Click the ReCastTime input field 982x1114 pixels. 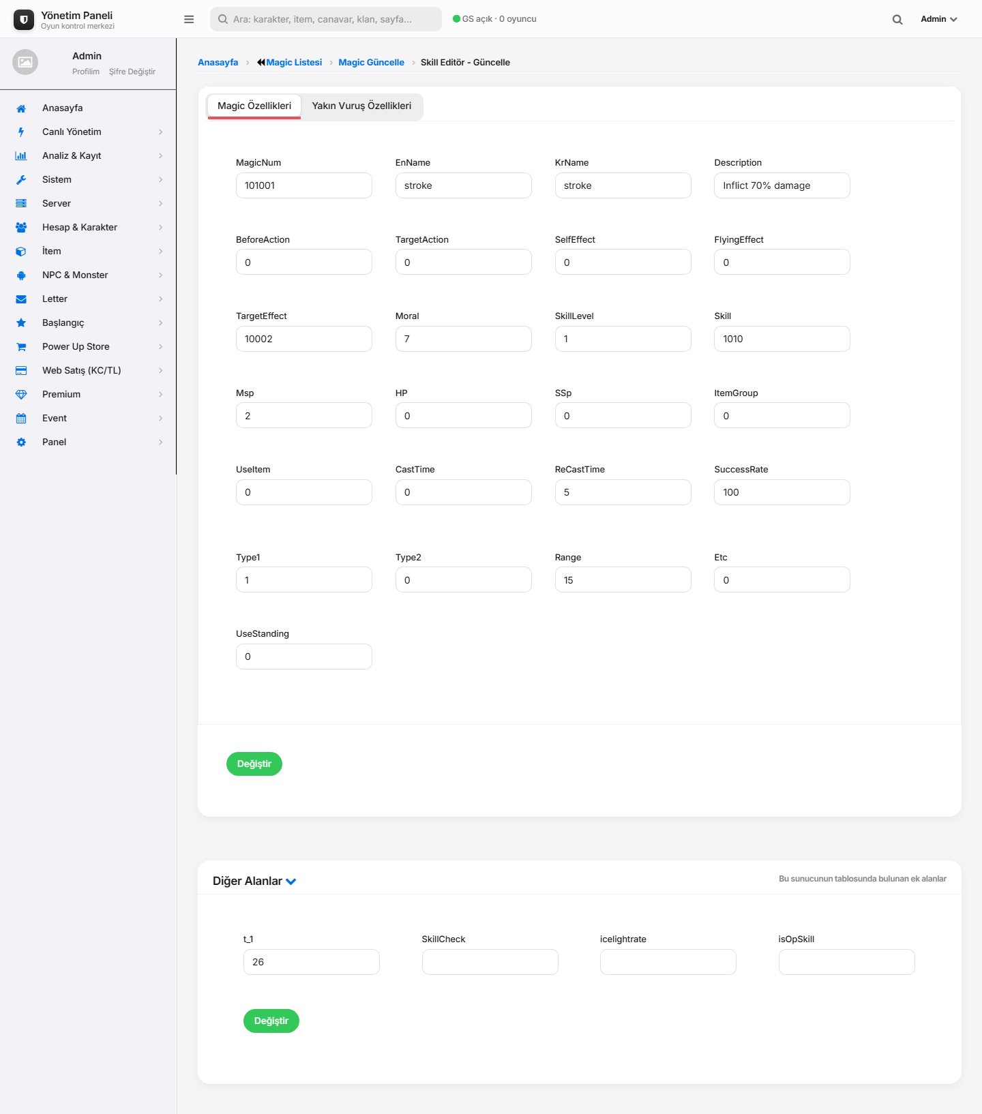coord(623,492)
